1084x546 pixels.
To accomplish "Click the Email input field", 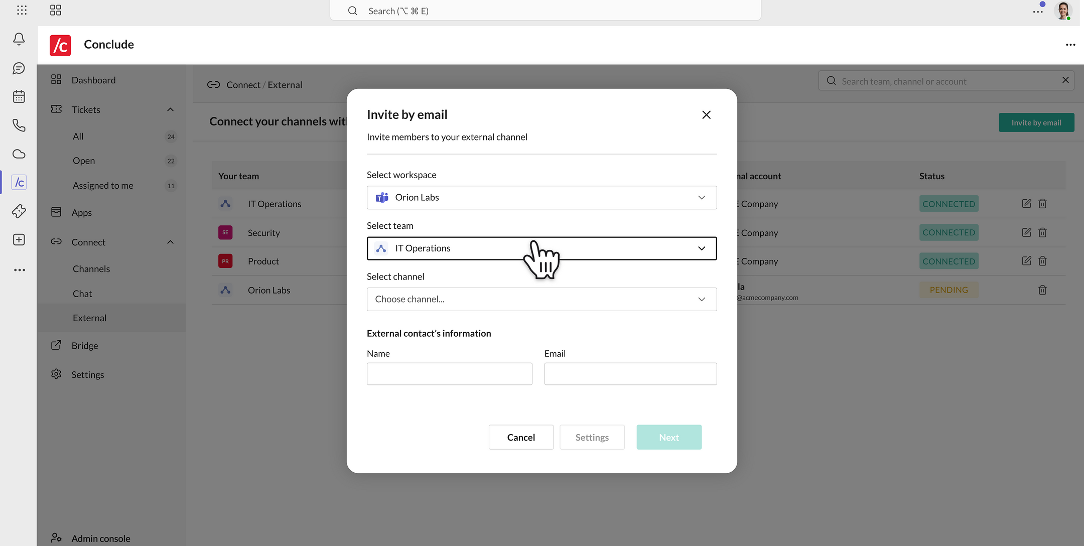I will click(x=630, y=374).
